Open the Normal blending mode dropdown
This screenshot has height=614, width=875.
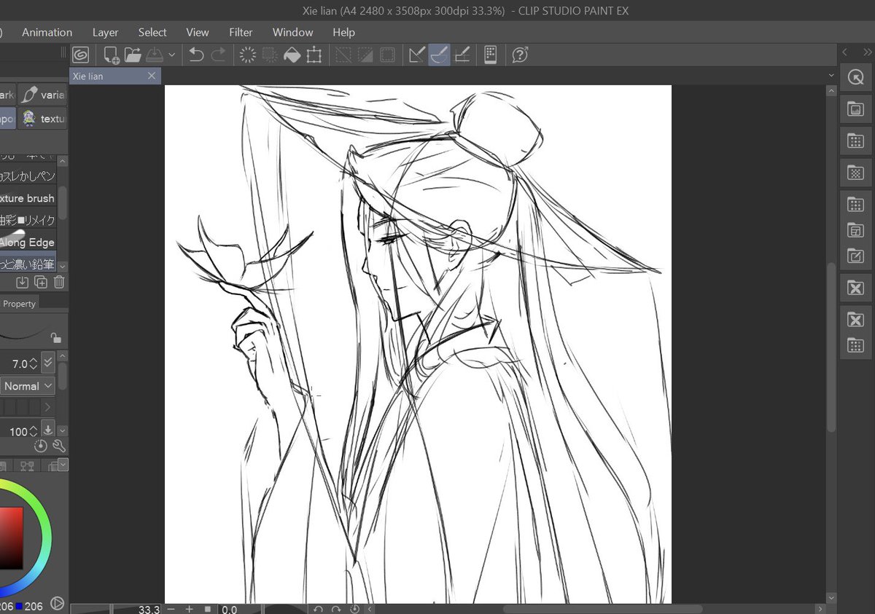(28, 386)
